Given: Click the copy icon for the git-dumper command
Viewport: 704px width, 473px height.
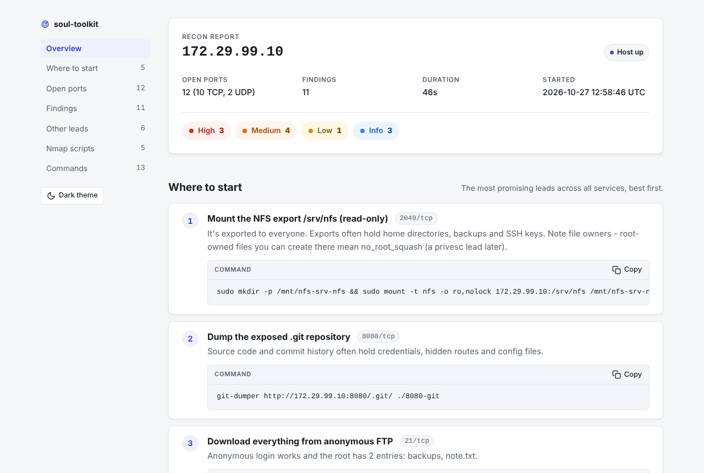Looking at the screenshot, I should tap(617, 374).
